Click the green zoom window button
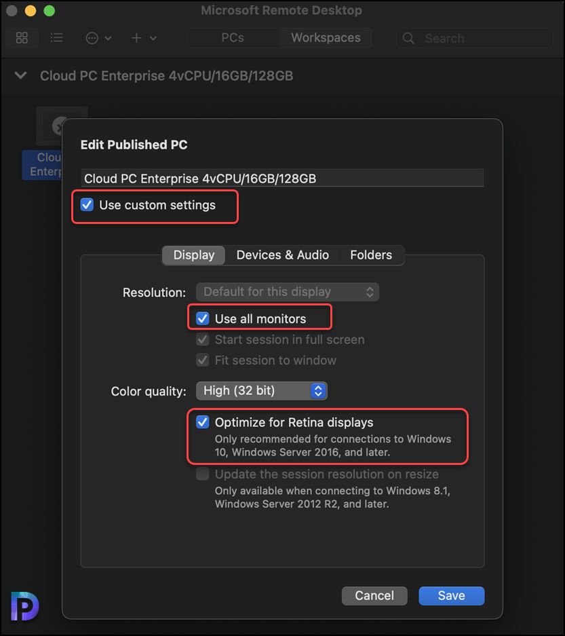This screenshot has height=636, width=565. (50, 11)
